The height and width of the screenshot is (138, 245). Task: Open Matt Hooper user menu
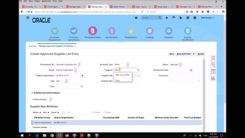tap(207, 18)
